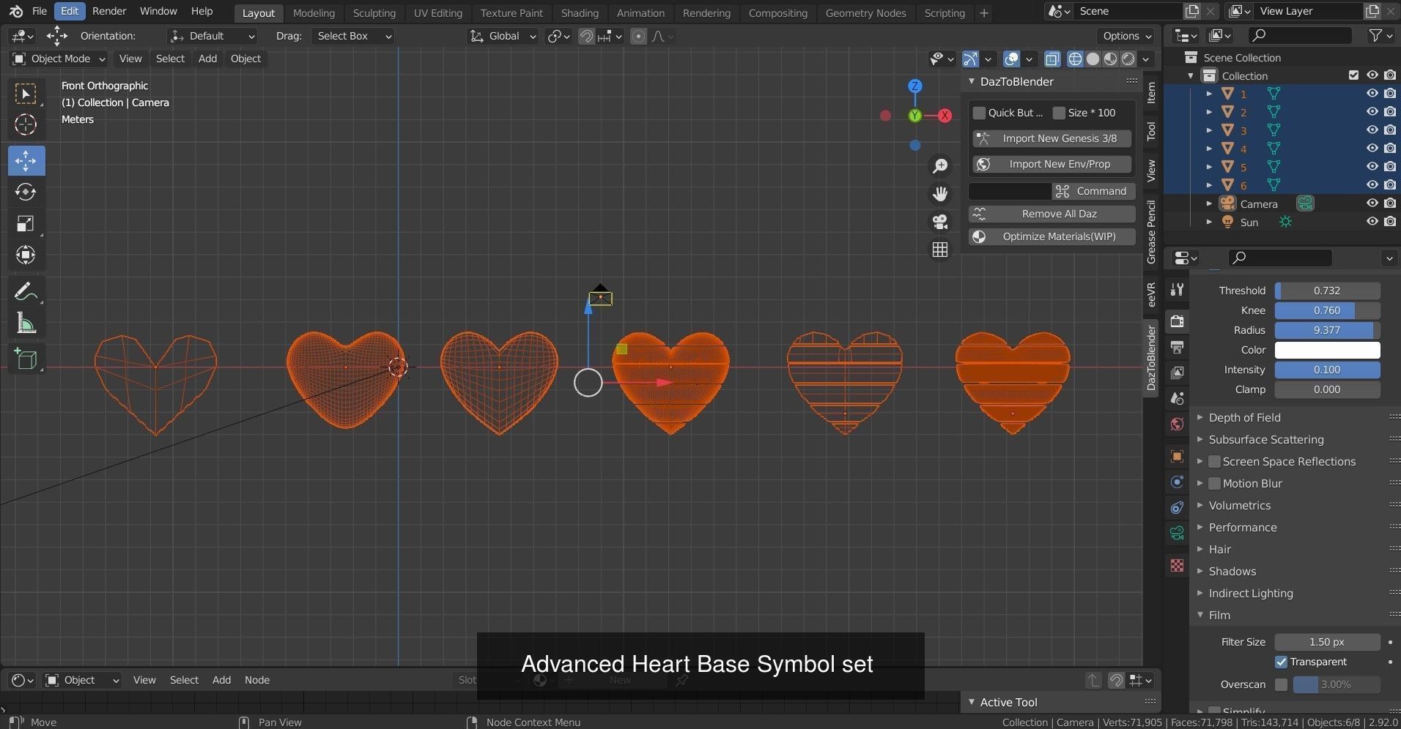Switch to the Modeling workspace tab
The image size is (1401, 729).
pos(314,12)
